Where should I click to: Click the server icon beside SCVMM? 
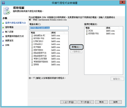32,47
